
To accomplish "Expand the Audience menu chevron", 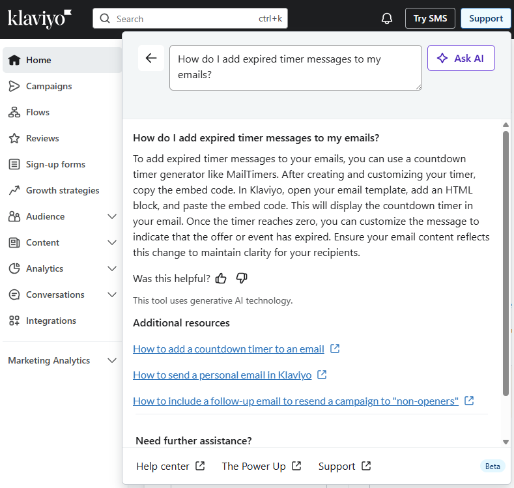I will tap(112, 216).
